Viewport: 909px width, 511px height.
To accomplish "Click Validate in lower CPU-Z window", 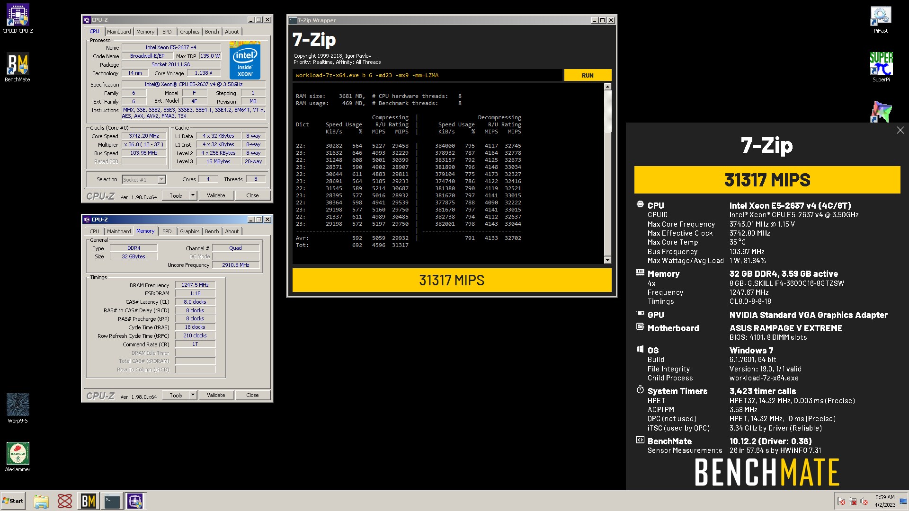I will 216,395.
